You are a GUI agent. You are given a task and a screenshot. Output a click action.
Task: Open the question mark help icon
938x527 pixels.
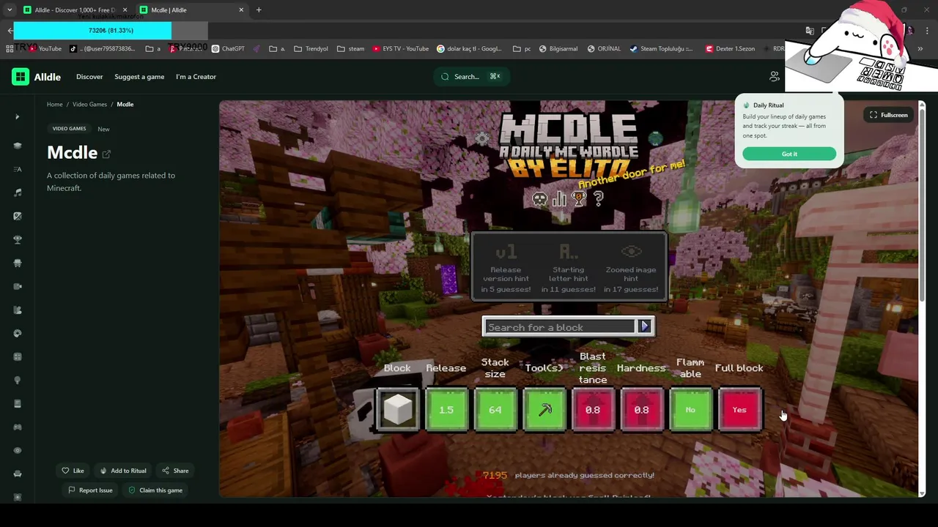[x=599, y=198]
